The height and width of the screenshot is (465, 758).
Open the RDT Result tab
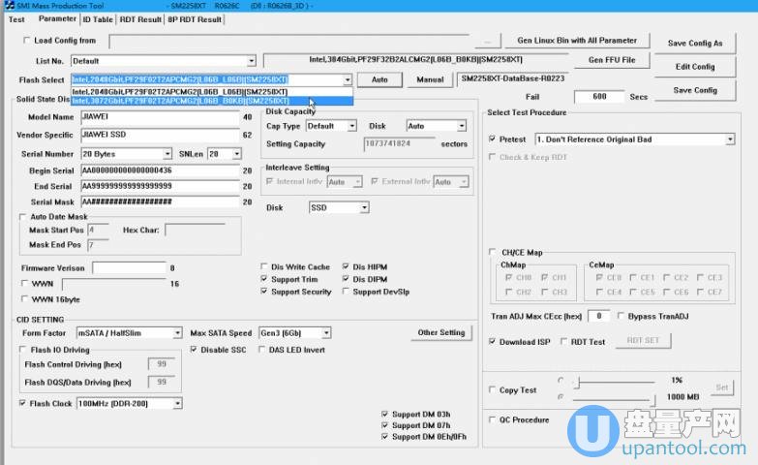[x=140, y=18]
